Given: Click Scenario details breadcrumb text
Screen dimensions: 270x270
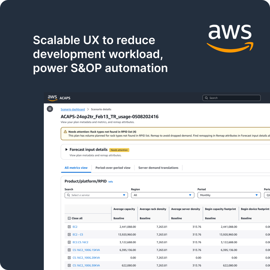Looking at the screenshot, I should 101,109.
